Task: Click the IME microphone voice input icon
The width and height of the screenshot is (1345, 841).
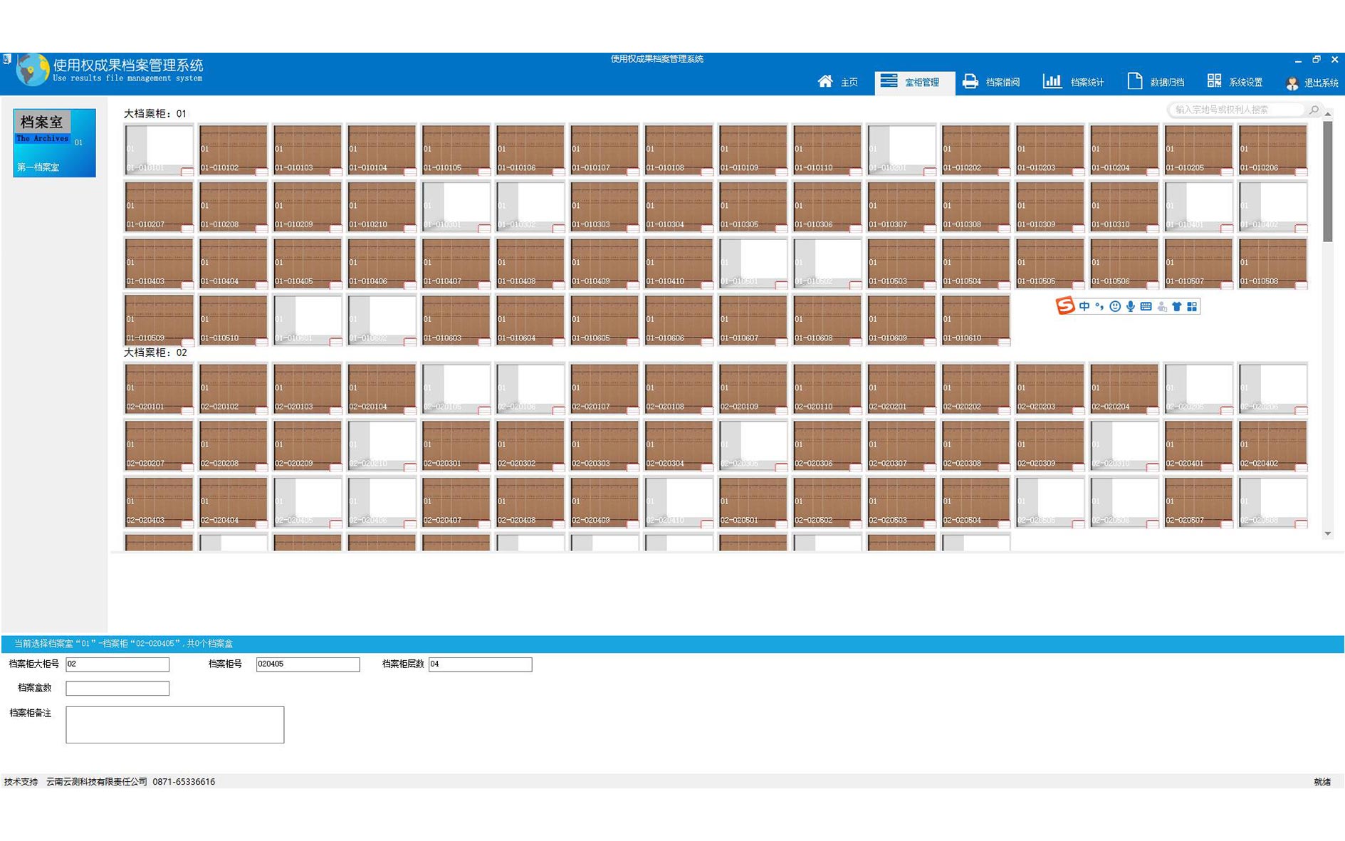Action: (1130, 306)
